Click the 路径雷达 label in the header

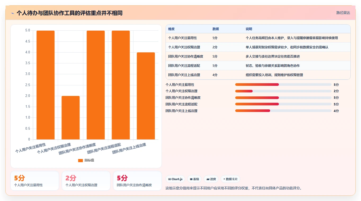click(x=343, y=13)
